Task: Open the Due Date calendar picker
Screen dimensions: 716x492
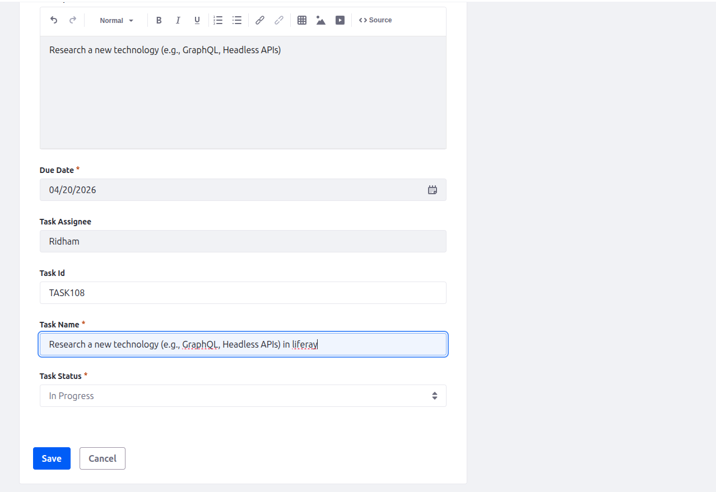Action: coord(433,190)
